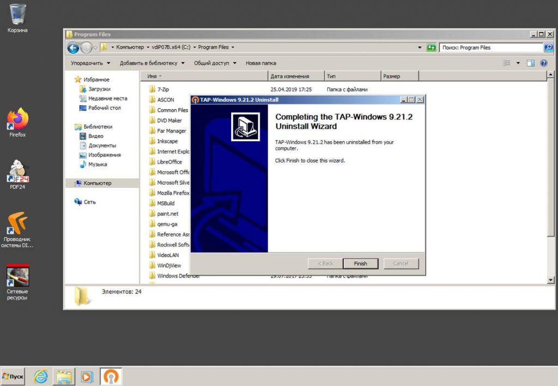This screenshot has width=558, height=386.
Task: Click the Explorer forward navigation arrow
Action: point(86,47)
